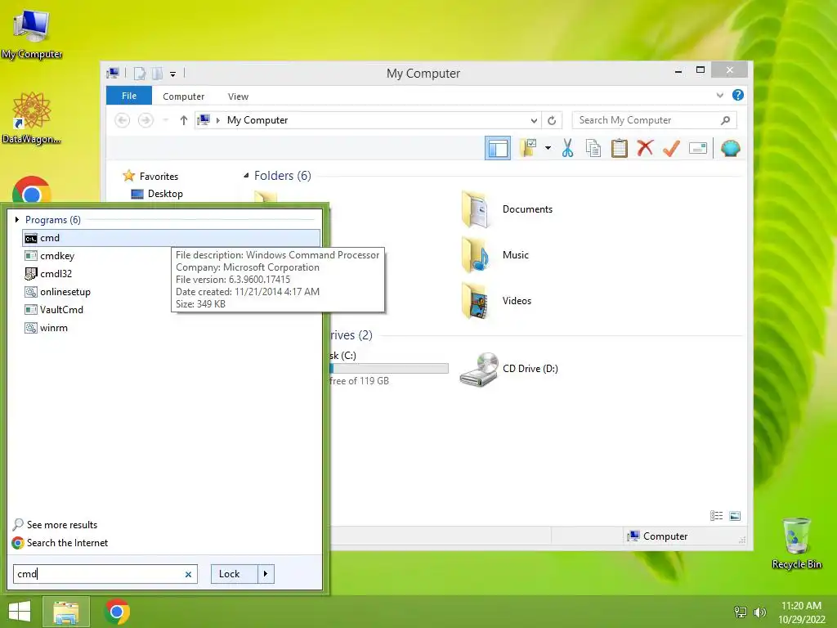Open the arrow menu beside Lock
This screenshot has width=837, height=628.
pyautogui.click(x=266, y=574)
